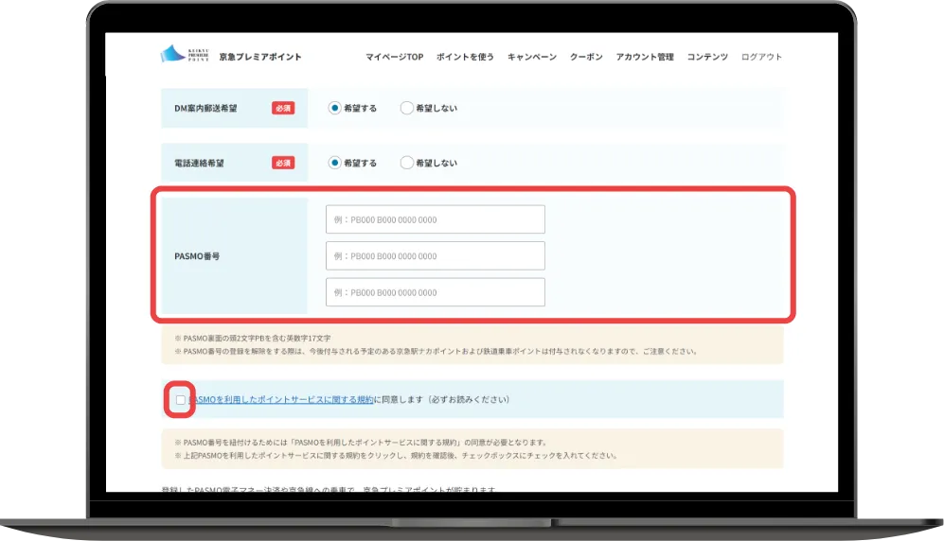Open ポイントを使う menu item
The width and height of the screenshot is (944, 541).
click(466, 57)
